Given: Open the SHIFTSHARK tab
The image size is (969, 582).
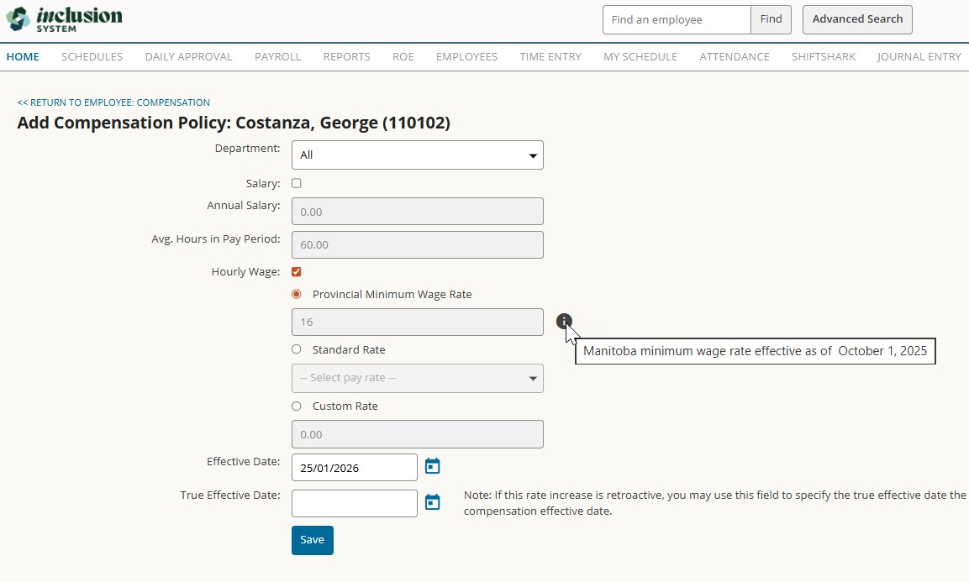Looking at the screenshot, I should tap(824, 57).
